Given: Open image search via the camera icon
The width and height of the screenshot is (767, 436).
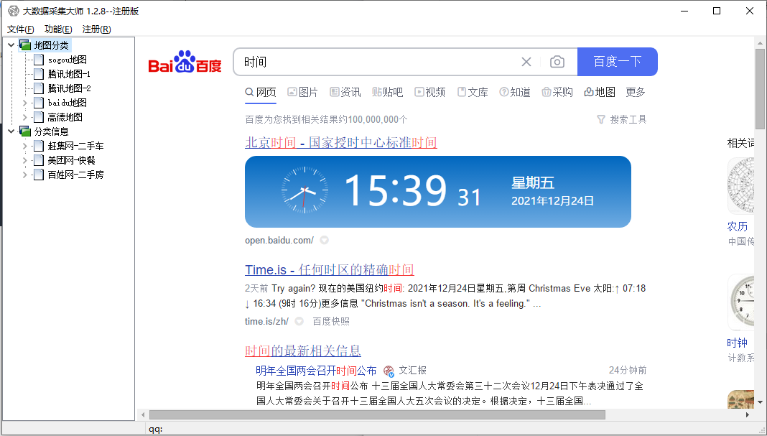Looking at the screenshot, I should click(557, 62).
